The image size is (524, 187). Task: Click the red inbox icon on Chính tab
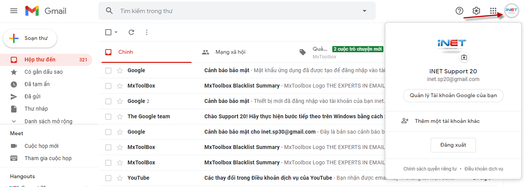(x=108, y=52)
